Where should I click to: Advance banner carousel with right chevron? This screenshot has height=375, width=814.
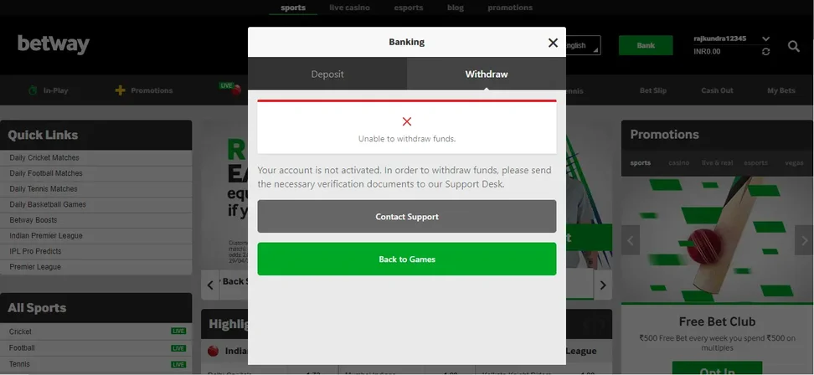point(603,285)
